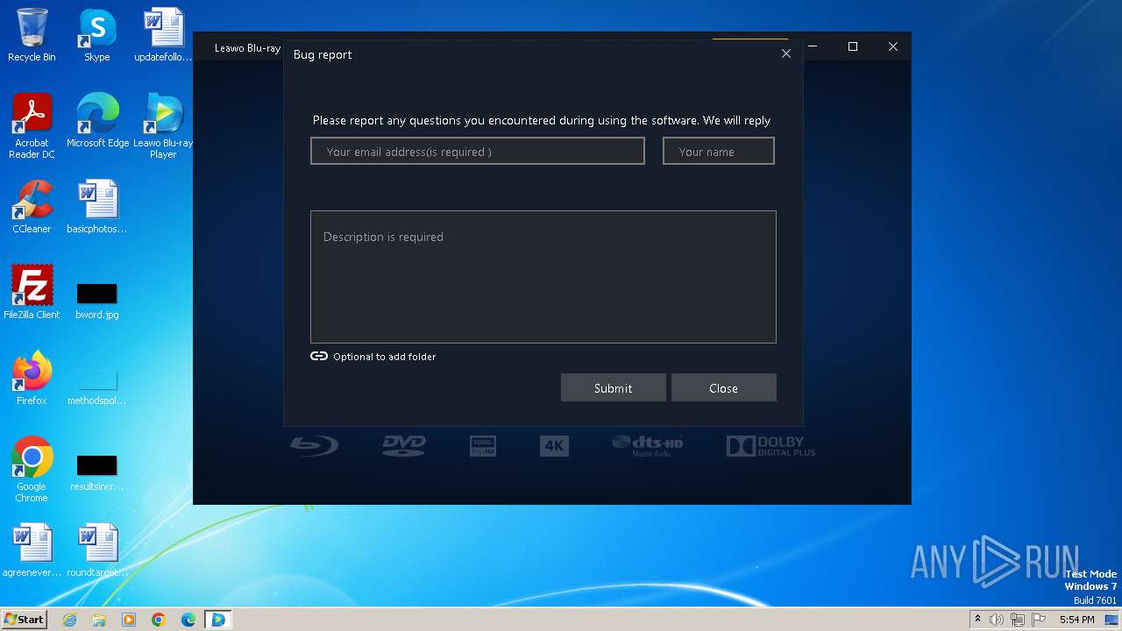Maximize the Leawo Blu-ray Player window
Image resolution: width=1122 pixels, height=631 pixels.
tap(853, 46)
